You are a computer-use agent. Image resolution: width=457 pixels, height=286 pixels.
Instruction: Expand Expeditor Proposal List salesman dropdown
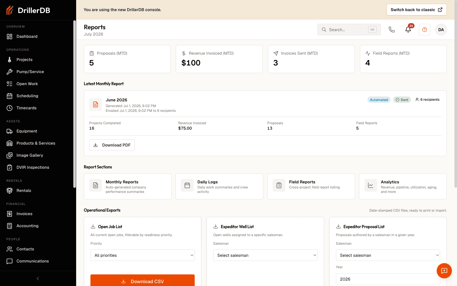tap(388, 255)
